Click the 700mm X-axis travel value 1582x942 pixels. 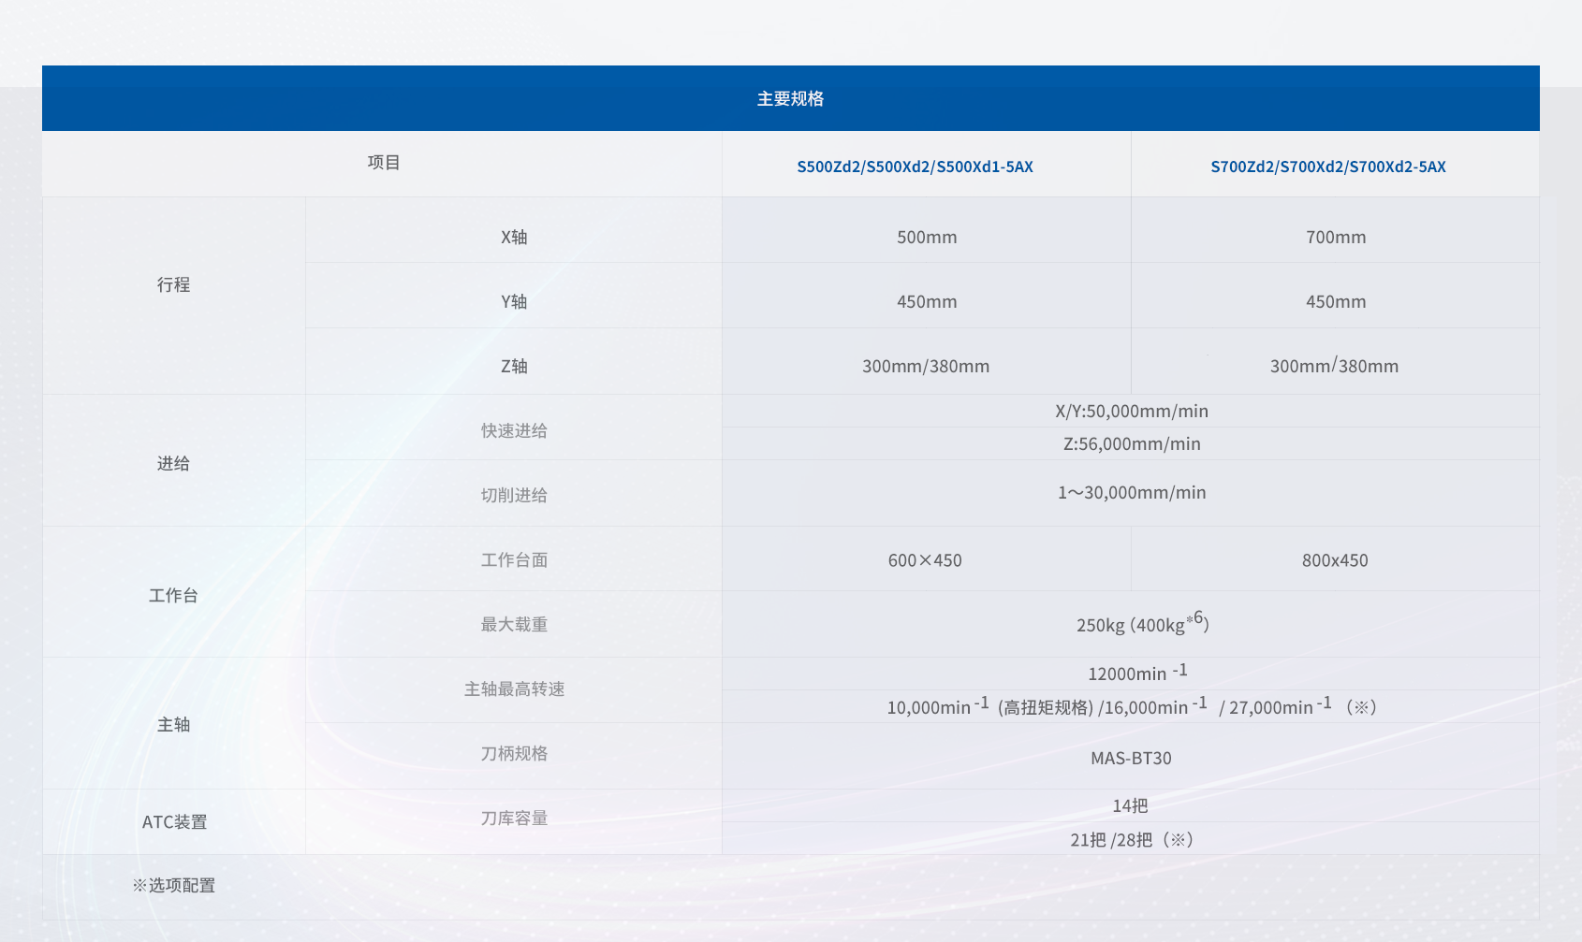click(1335, 238)
